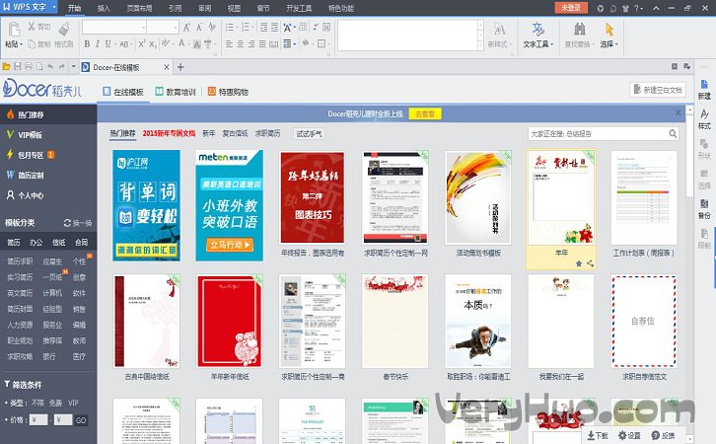The width and height of the screenshot is (716, 444).
Task: Toggle Italic formatting
Action: click(98, 43)
